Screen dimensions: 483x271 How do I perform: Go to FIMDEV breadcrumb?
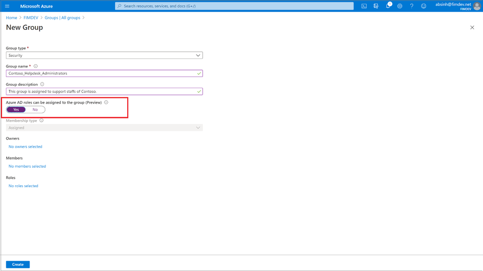(x=31, y=18)
